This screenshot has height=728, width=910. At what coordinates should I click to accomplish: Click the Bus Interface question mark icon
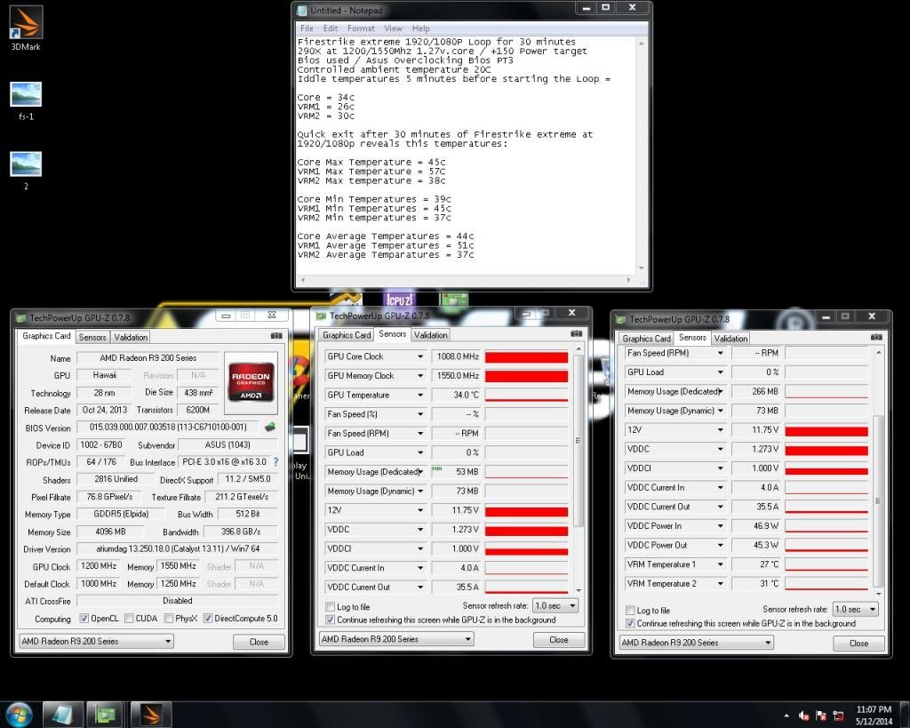[275, 462]
